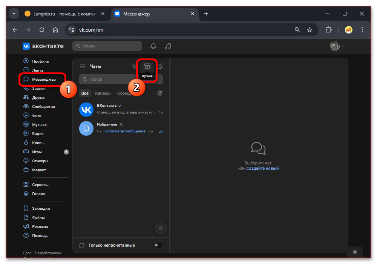Open a new browser tab

coord(206,14)
